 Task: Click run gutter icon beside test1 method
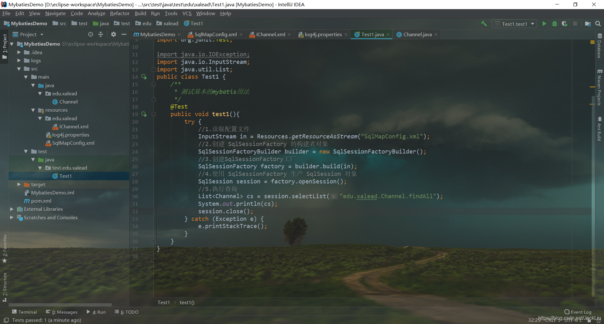point(144,114)
